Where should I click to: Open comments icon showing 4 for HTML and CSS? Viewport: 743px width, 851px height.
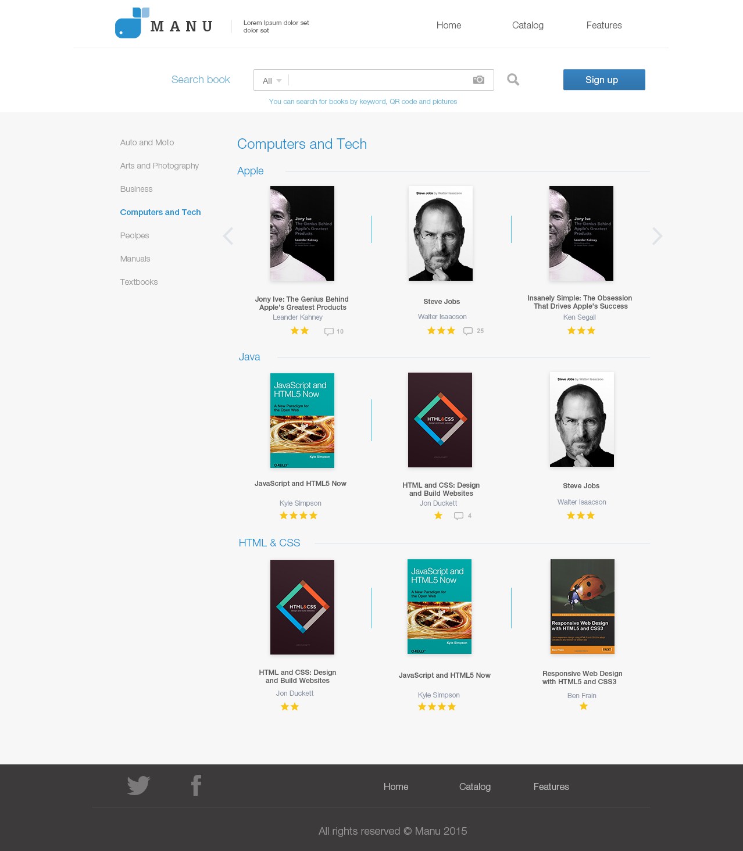[459, 516]
